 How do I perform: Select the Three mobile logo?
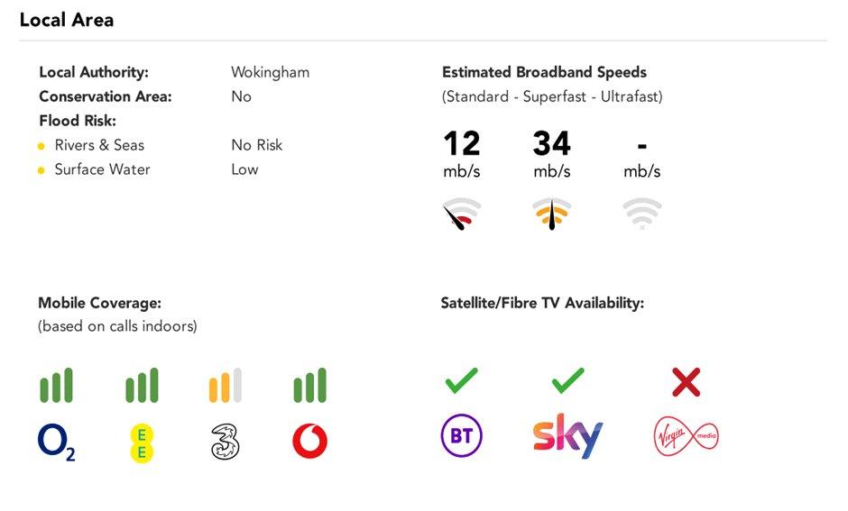pyautogui.click(x=225, y=443)
